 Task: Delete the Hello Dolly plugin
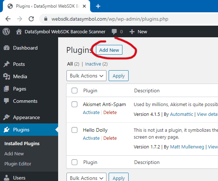coord(110,138)
